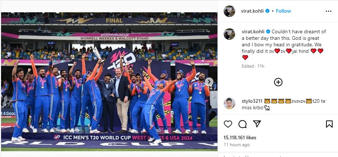Screen dimensions: 338x157
Task: Click the verified badge in post header
Action: click(x=267, y=11)
